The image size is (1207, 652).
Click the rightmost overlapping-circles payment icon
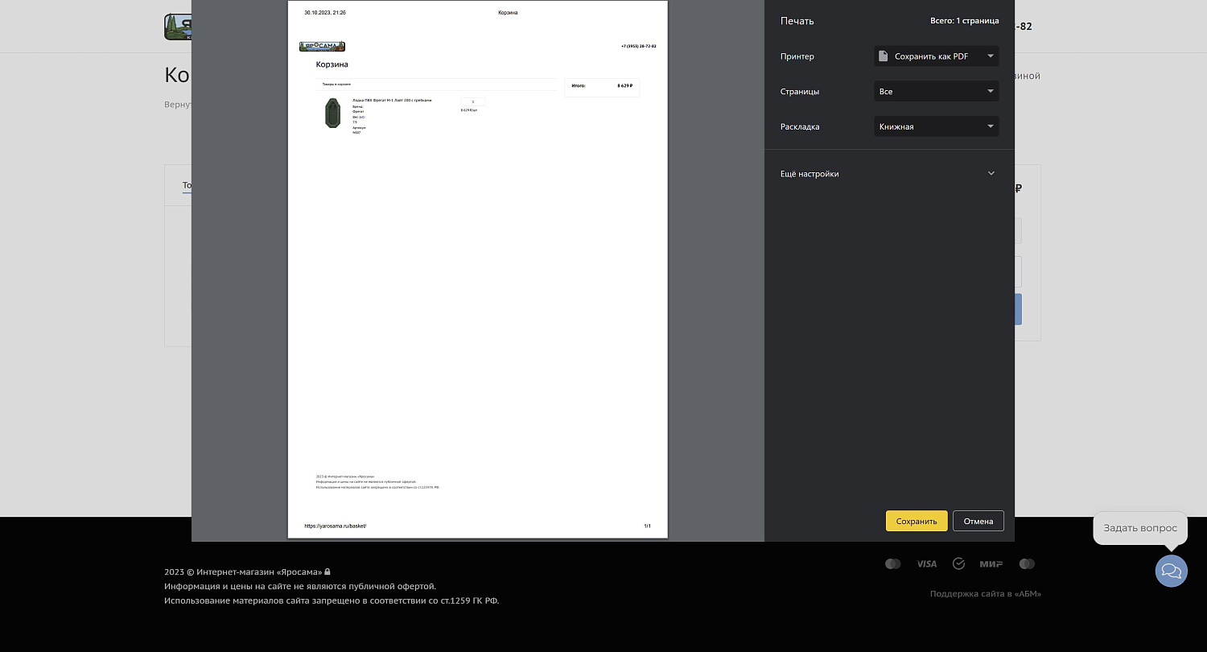pos(1027,564)
